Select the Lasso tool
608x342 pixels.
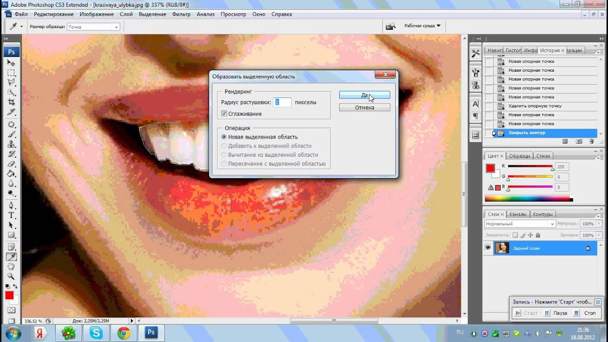[11, 83]
